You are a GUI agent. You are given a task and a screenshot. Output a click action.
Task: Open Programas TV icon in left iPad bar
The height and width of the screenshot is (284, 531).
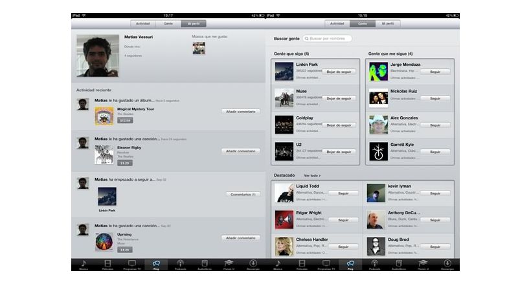(131, 265)
